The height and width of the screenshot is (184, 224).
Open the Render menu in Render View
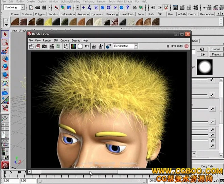(x=47, y=40)
